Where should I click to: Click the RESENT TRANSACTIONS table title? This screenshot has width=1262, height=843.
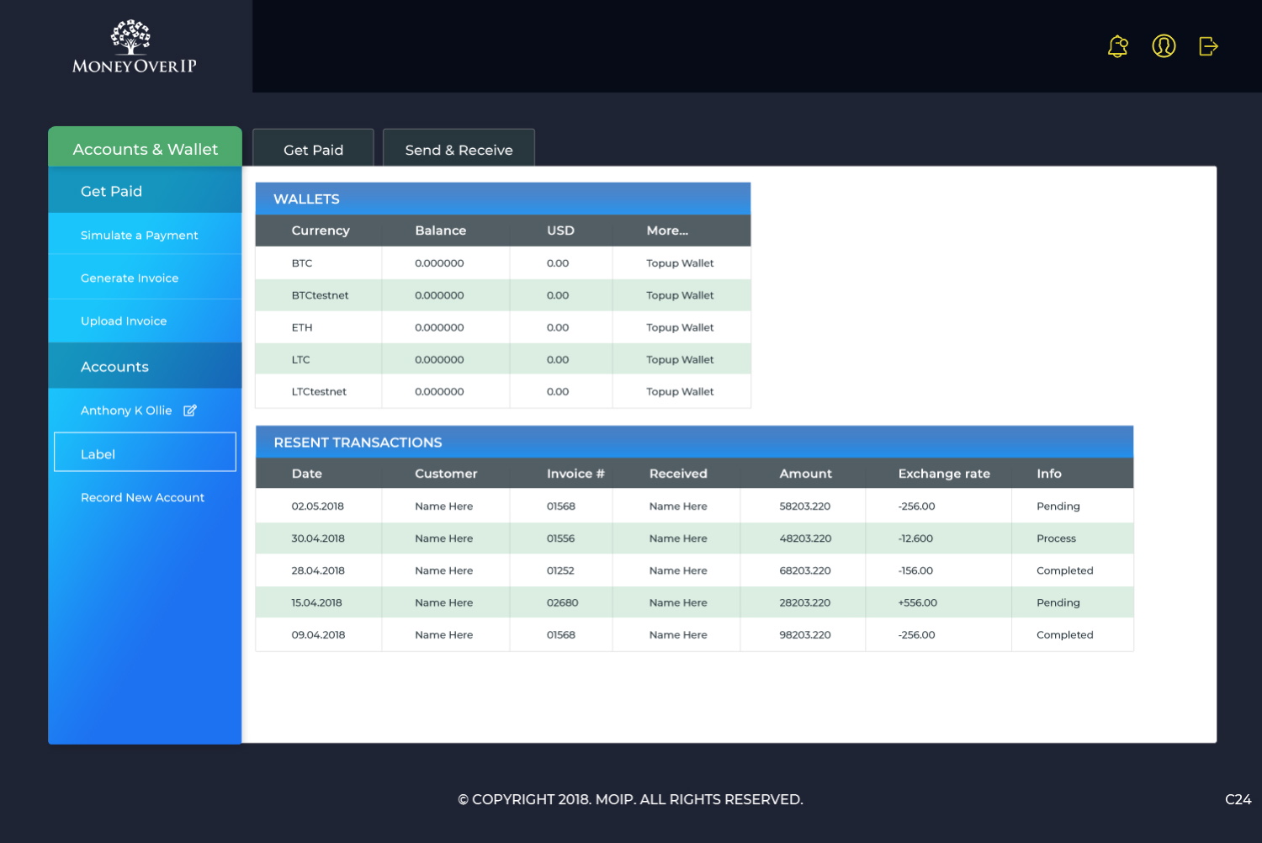[358, 443]
